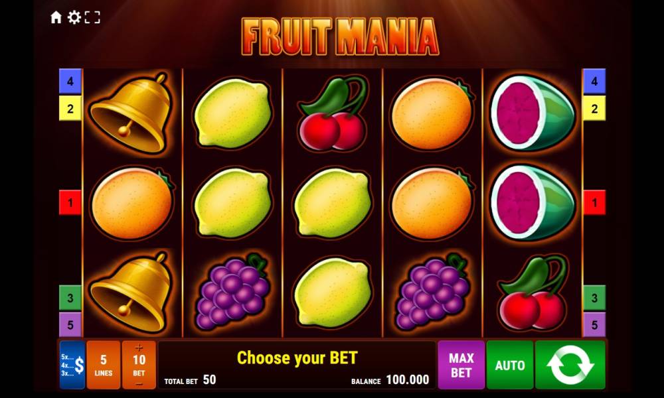Open the settings gear

click(x=74, y=17)
